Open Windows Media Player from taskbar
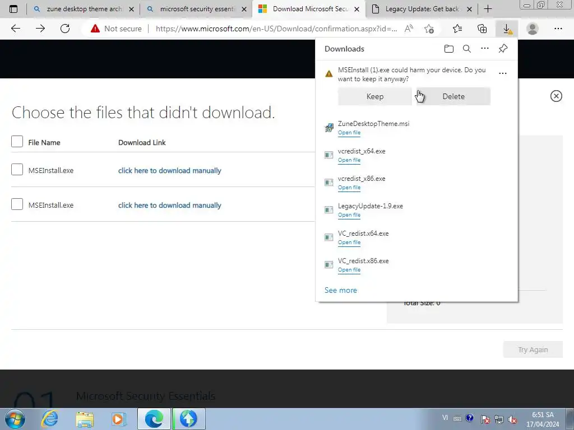Viewport: 574px width, 430px height. pos(118,419)
